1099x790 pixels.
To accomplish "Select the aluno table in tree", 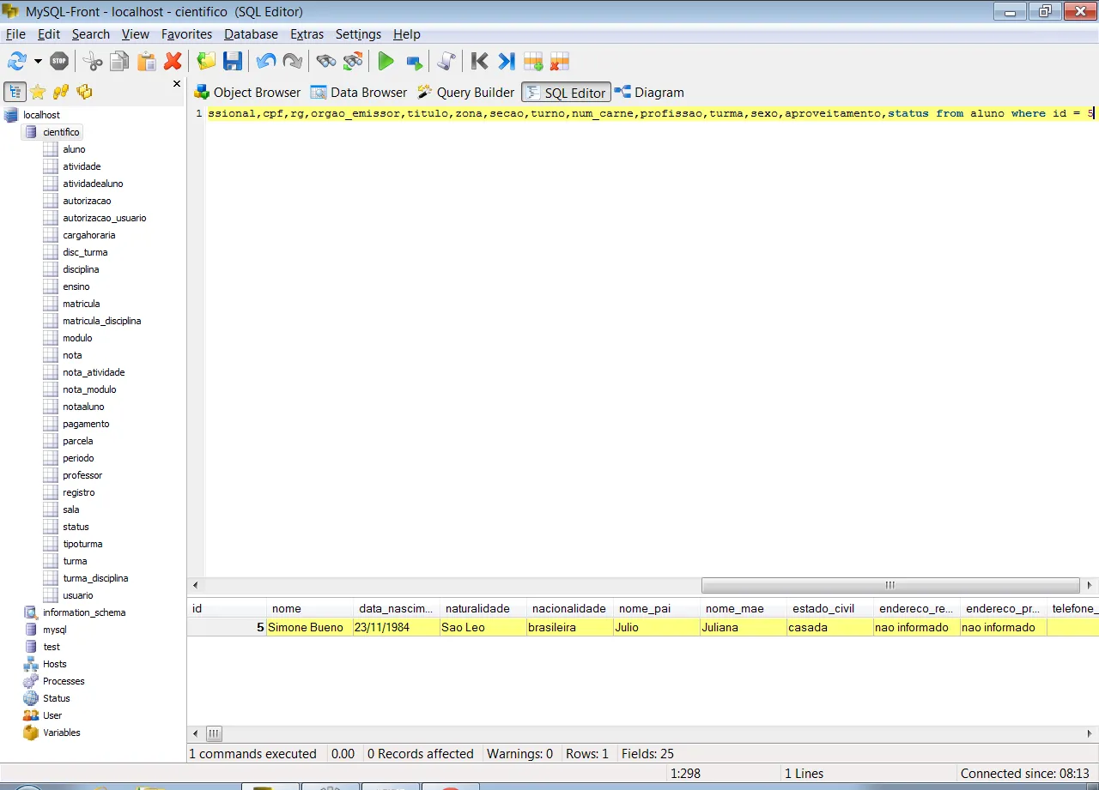I will click(x=74, y=149).
